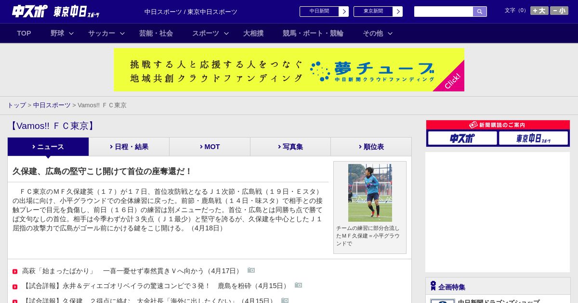Open the その他 navigation menu
Viewport: 578px width, 303px height.
tap(373, 33)
